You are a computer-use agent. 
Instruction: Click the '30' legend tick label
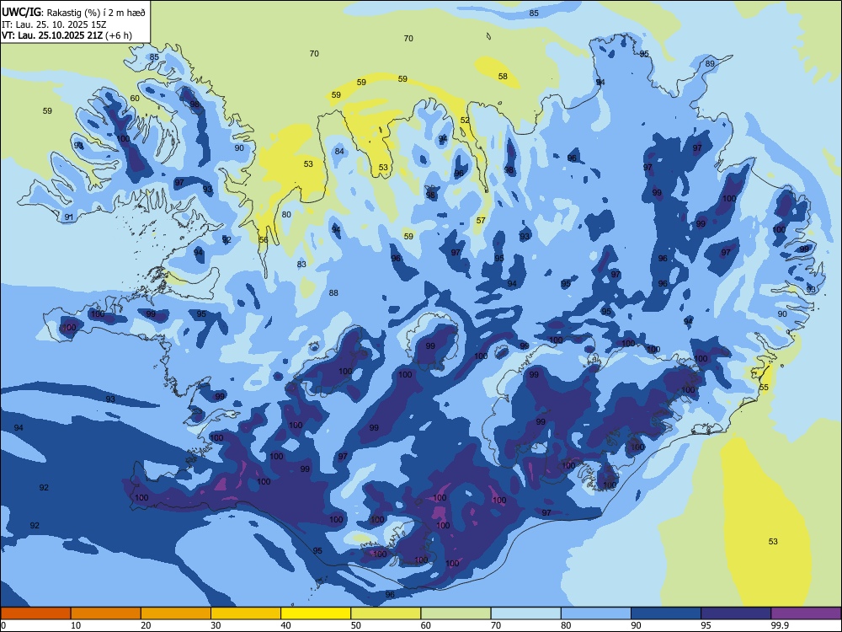click(x=216, y=625)
